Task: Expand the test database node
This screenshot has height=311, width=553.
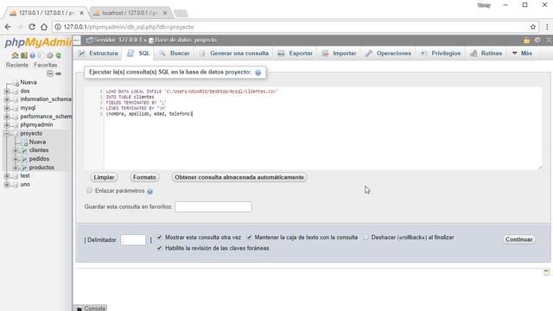Action: click(x=7, y=176)
